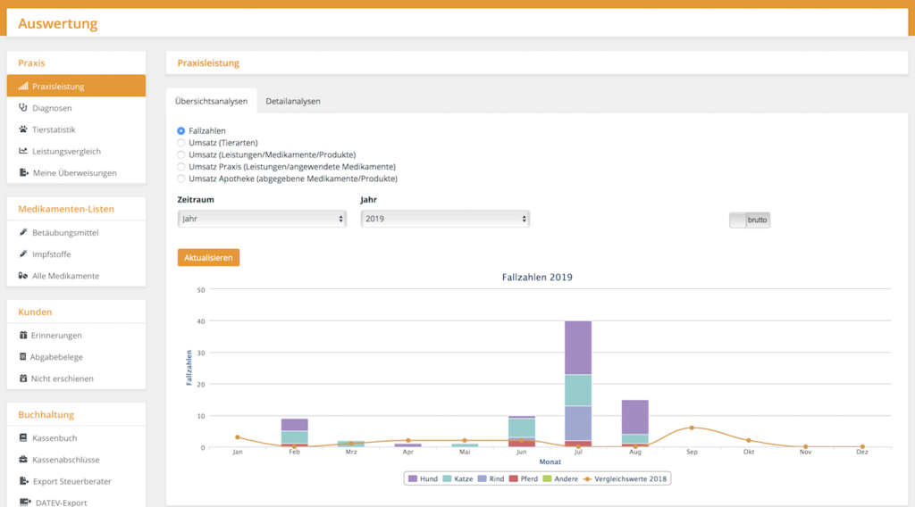
Task: Click the Tierstatistik paw icon
Action: pyautogui.click(x=23, y=129)
